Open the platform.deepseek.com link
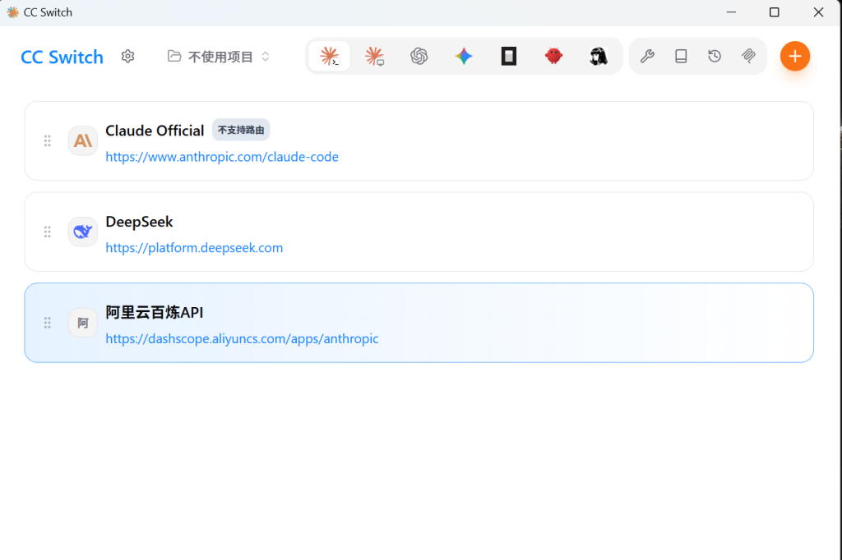 pos(194,248)
